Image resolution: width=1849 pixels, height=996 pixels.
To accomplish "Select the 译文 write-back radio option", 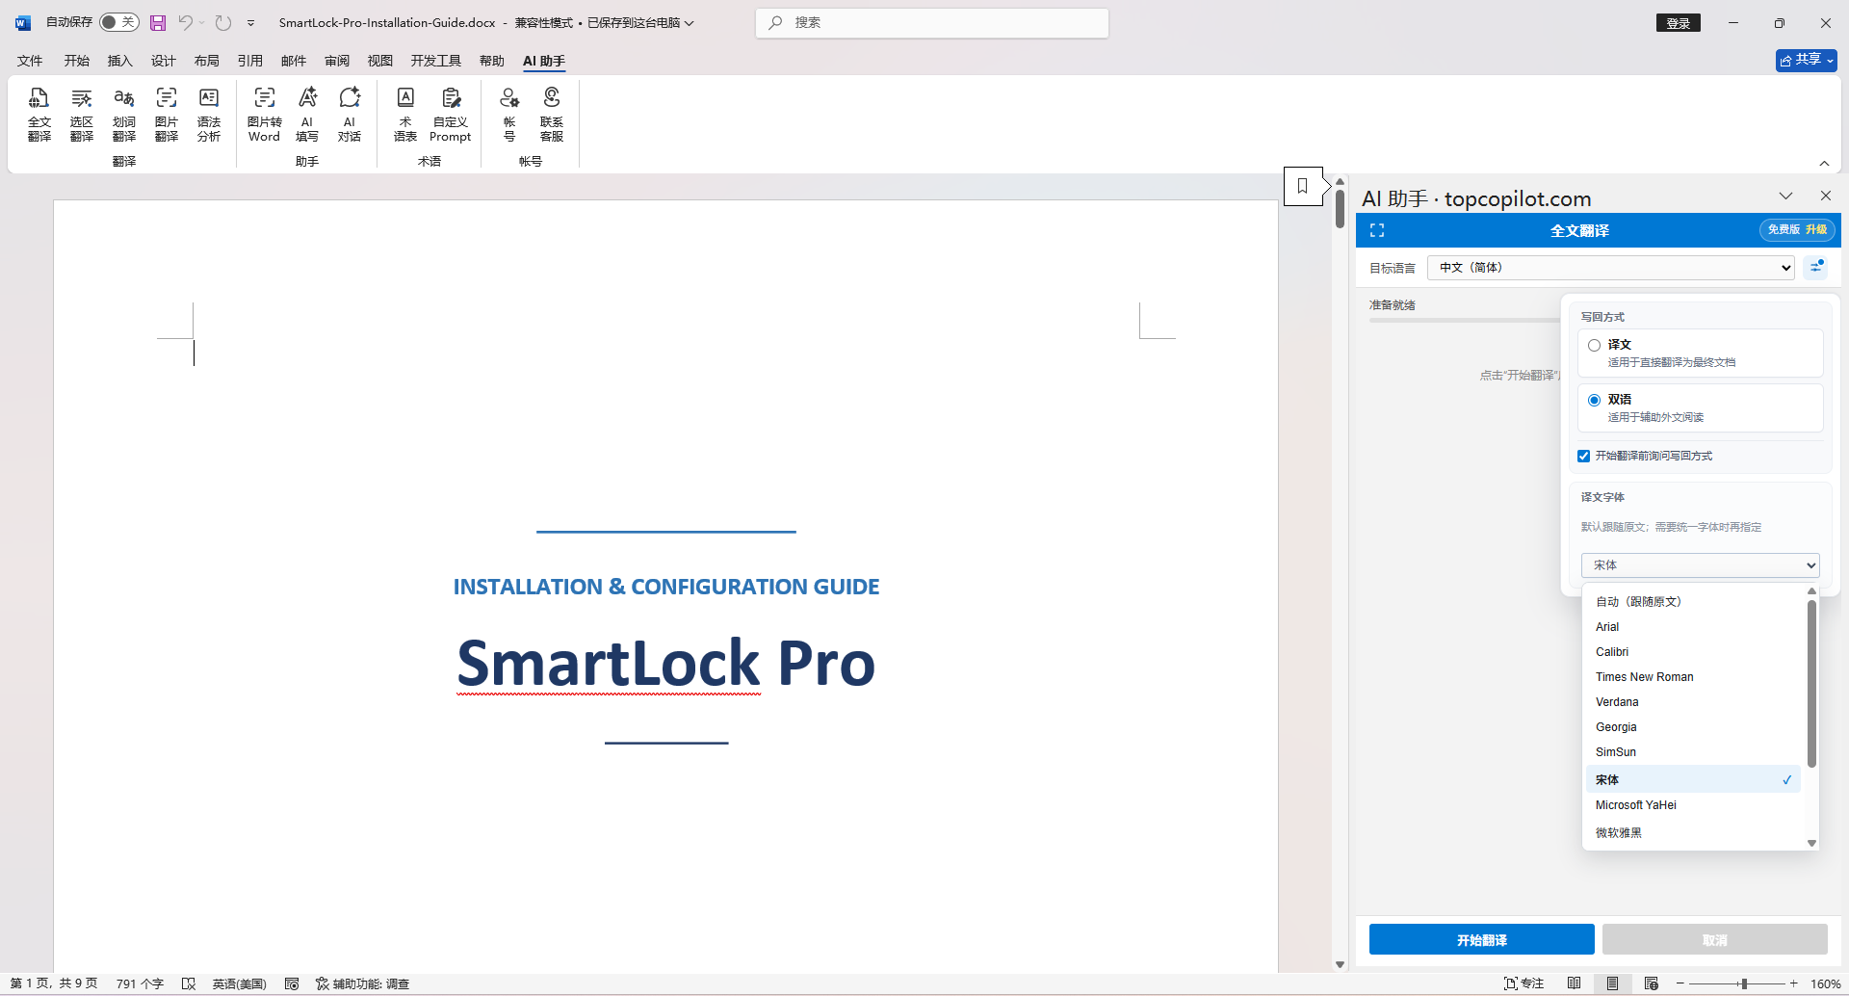I will (x=1594, y=345).
